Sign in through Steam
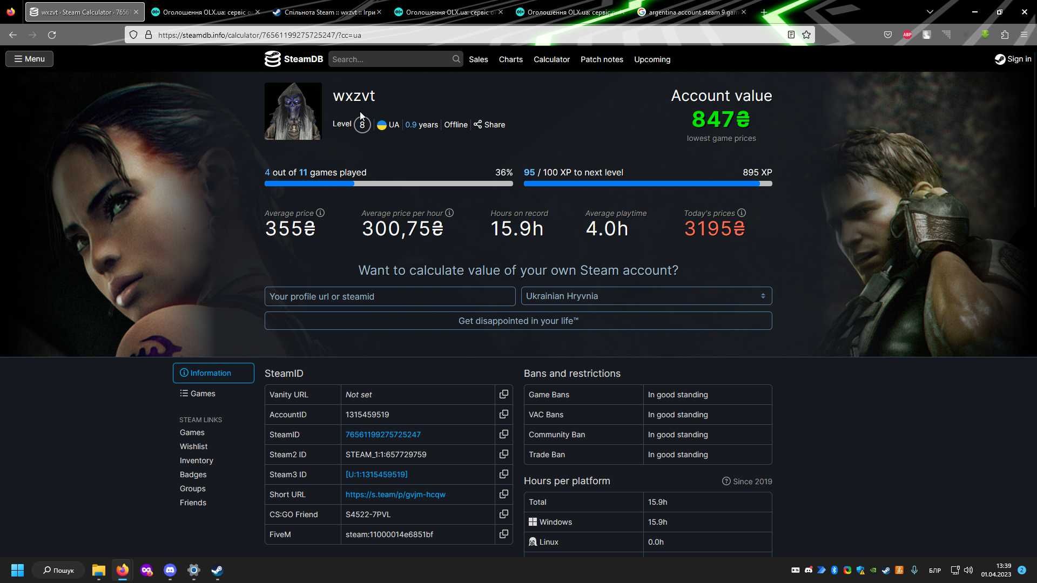This screenshot has width=1037, height=583. [x=1013, y=59]
